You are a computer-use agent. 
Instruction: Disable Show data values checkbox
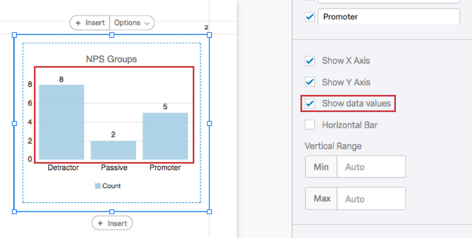[310, 103]
